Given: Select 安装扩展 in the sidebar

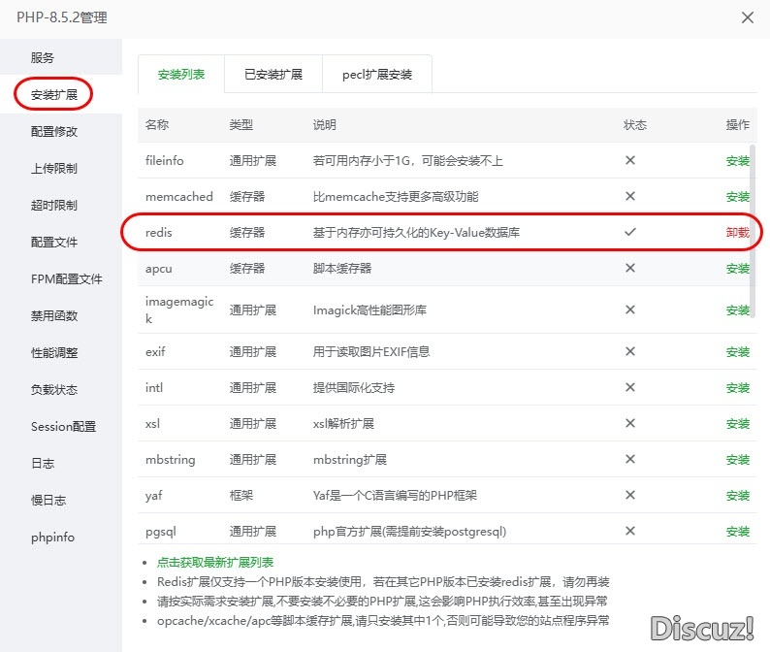Looking at the screenshot, I should (x=54, y=95).
